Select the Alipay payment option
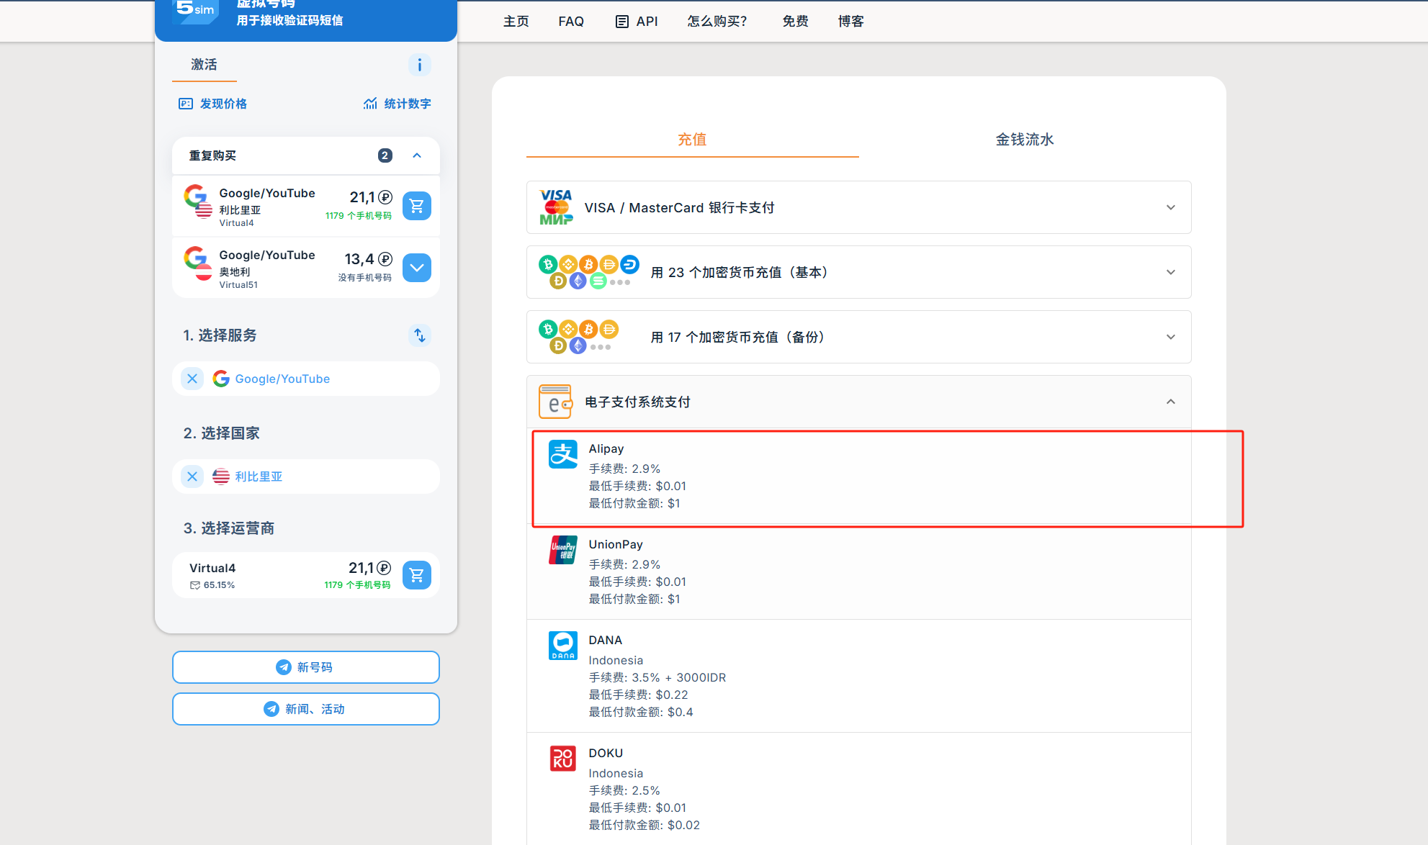1428x845 pixels. point(606,448)
